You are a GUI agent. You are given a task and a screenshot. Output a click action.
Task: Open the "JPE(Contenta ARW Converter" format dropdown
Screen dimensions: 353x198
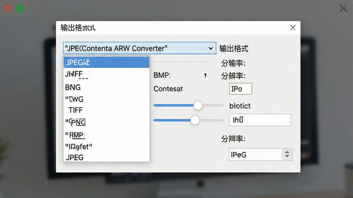click(139, 48)
